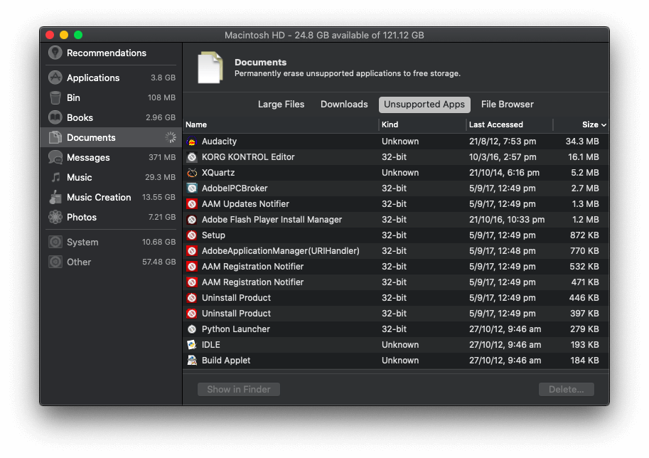Select the 397 KB Uninstall Product row
649x458 pixels.
coord(396,314)
